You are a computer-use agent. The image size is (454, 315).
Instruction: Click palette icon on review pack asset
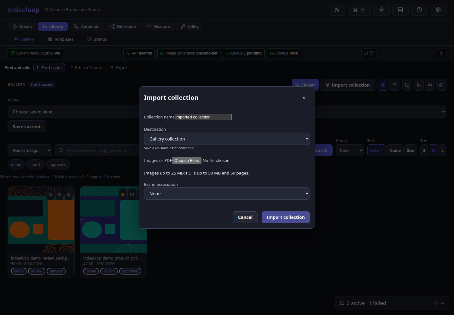pyautogui.click(x=60, y=194)
